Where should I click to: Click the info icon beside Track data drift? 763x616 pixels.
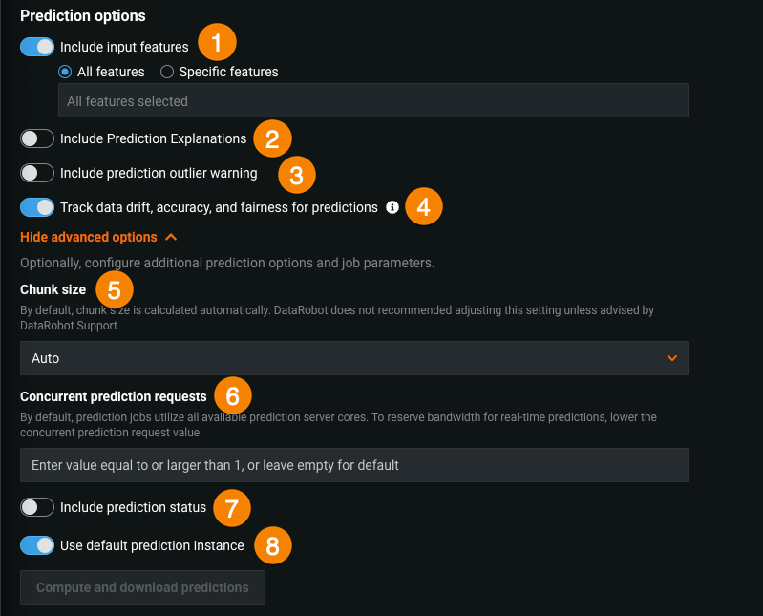[x=392, y=207]
